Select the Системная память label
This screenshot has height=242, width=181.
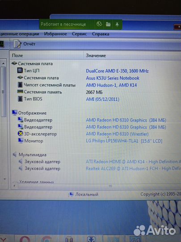[x=43, y=92]
